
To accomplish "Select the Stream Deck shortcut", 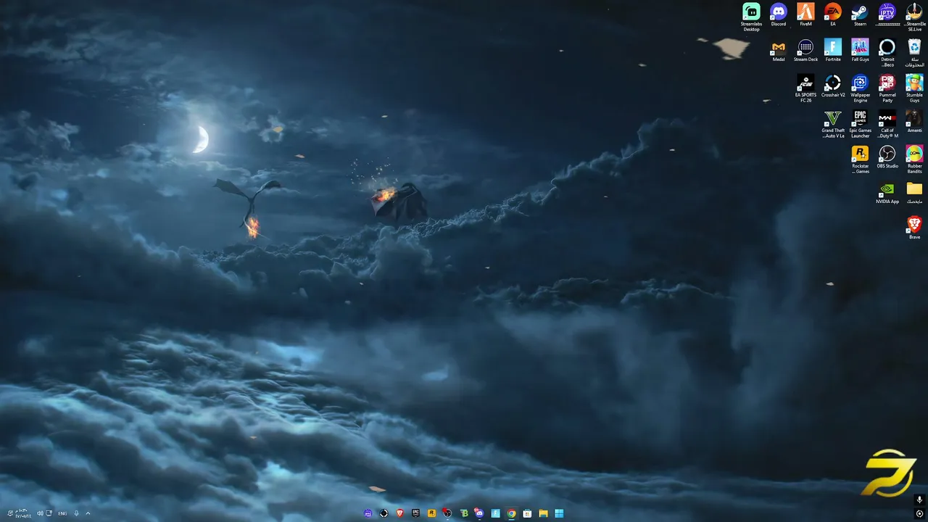I will coord(805,51).
